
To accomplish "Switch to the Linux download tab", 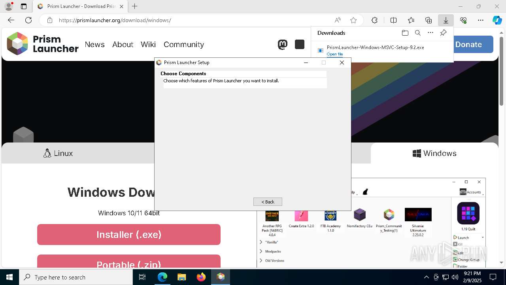I will tap(58, 153).
